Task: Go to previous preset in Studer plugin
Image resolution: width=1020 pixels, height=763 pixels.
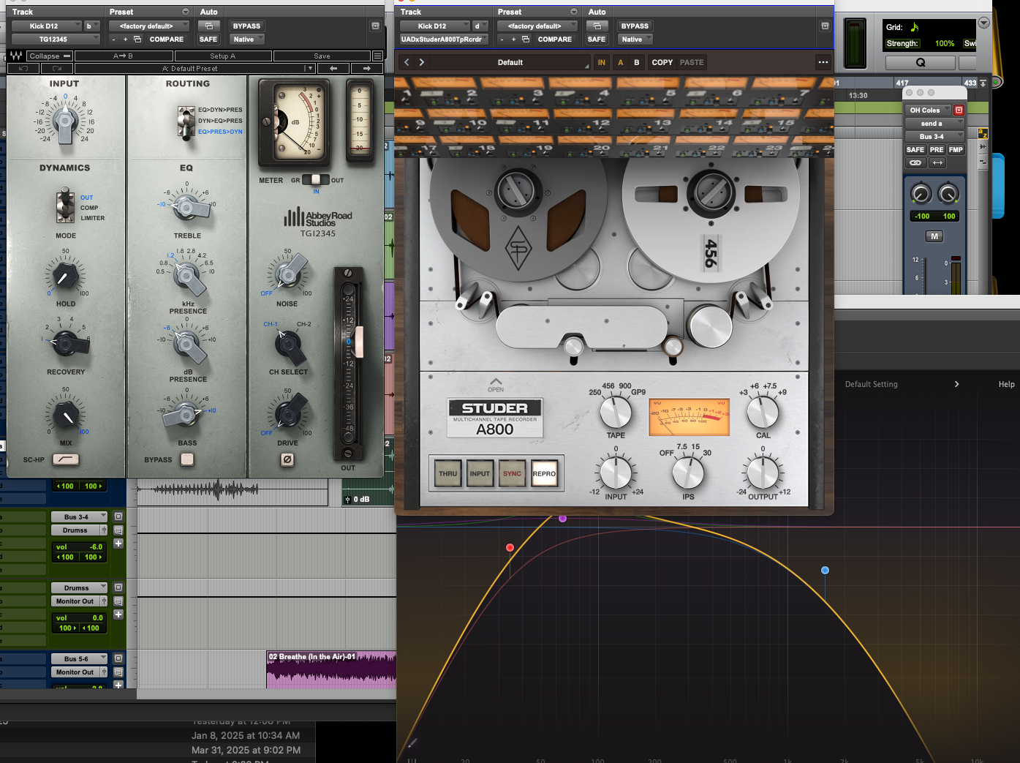Action: pyautogui.click(x=407, y=62)
